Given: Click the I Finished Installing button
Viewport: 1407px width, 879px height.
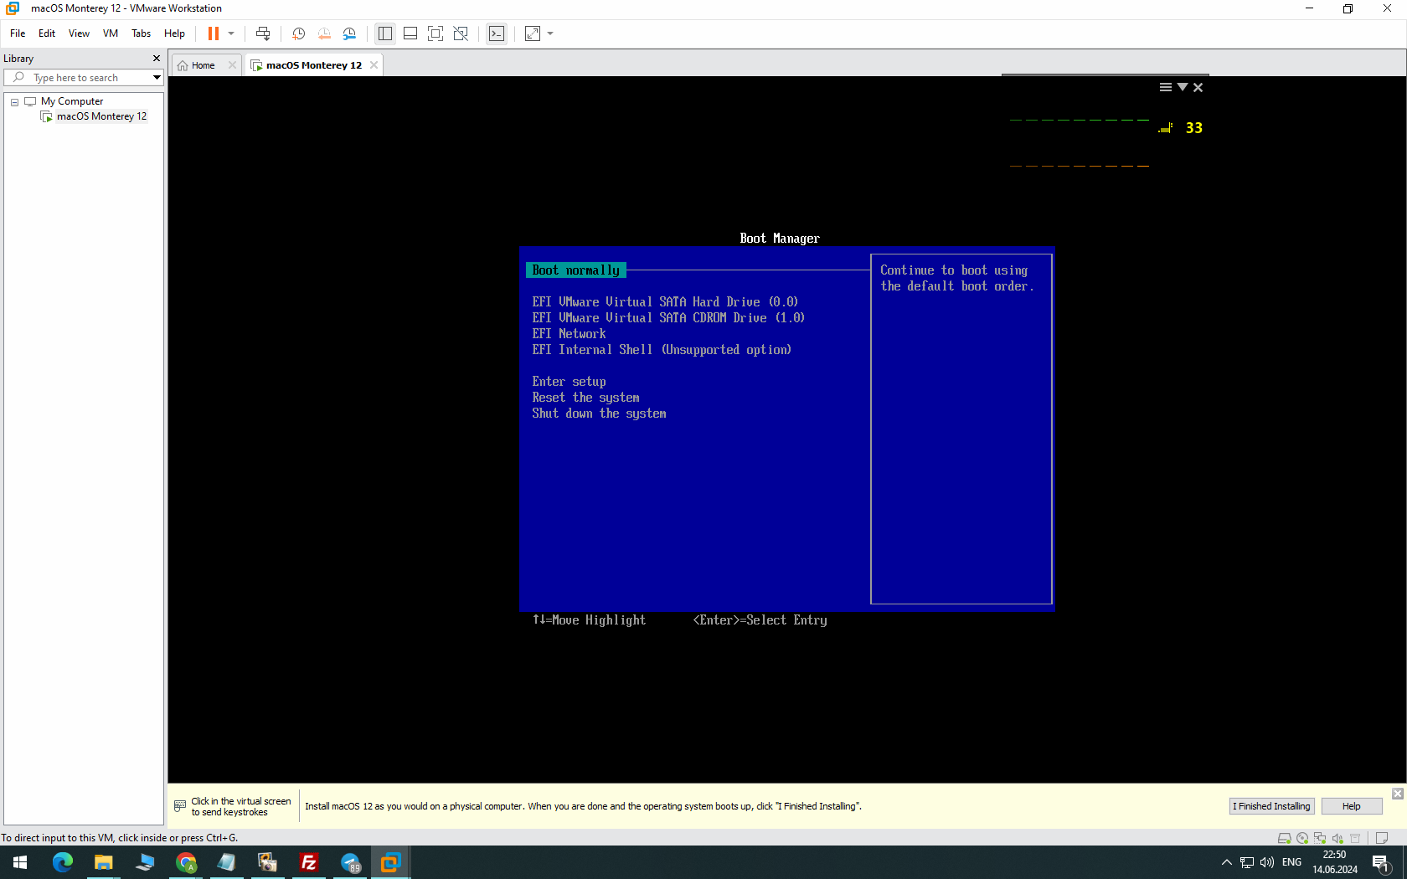Looking at the screenshot, I should point(1270,806).
